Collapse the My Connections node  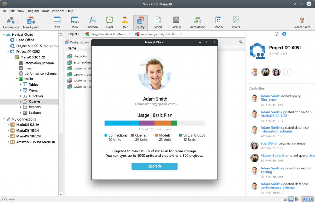coord(4,119)
